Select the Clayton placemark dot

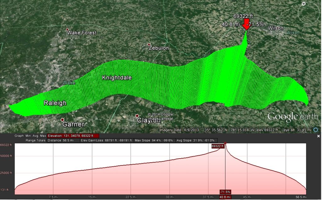coord(137,116)
